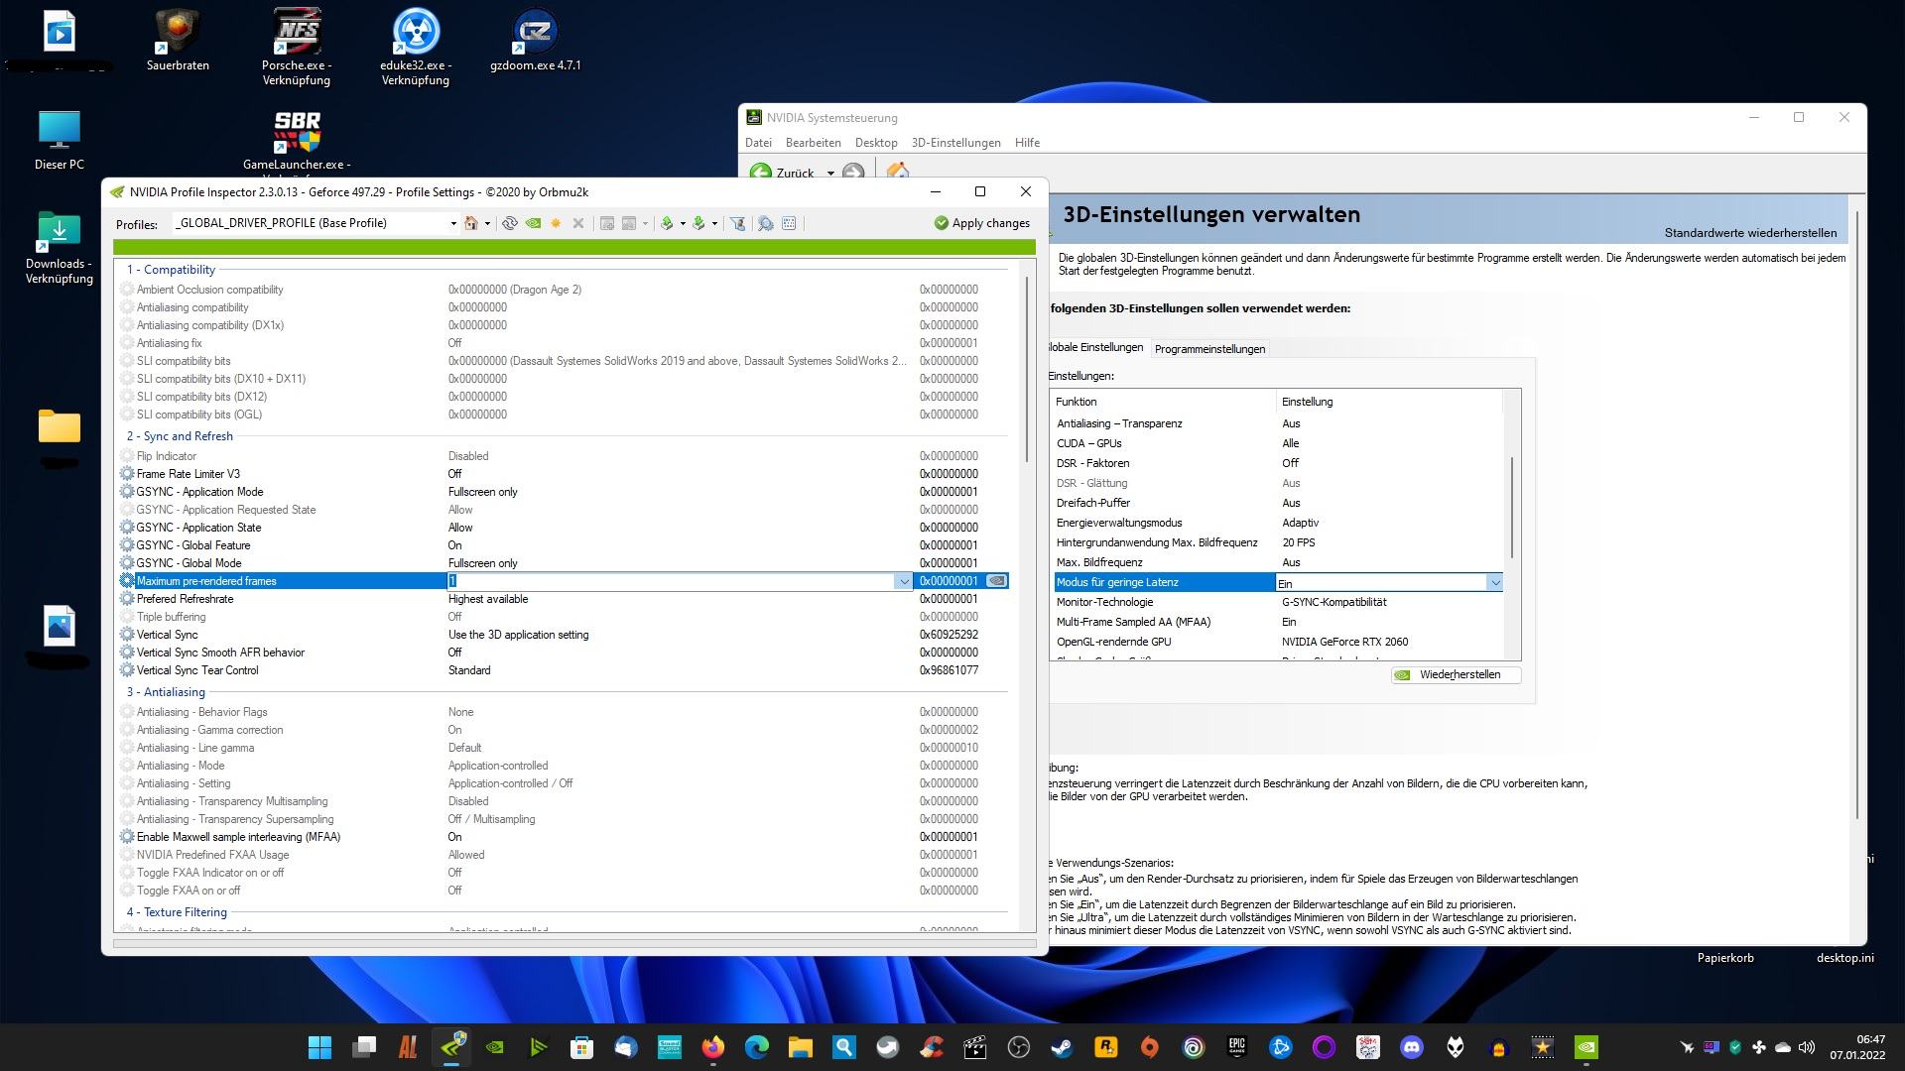Screen dimensions: 1905x1071
Task: Open Maximum pre-rendered frames value dropdown
Action: 903,581
